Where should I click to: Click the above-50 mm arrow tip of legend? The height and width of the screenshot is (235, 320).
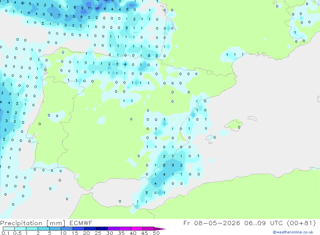160,229
